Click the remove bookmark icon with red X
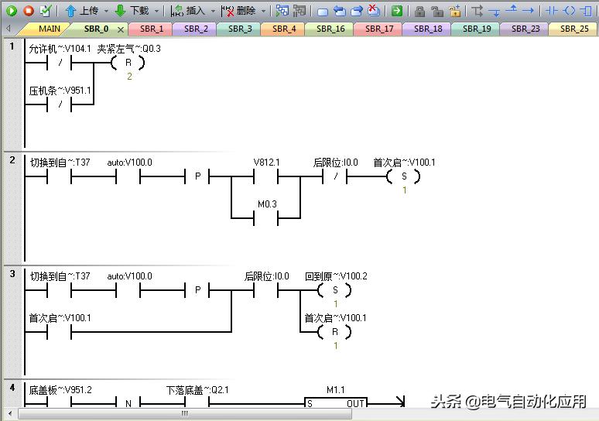 374,11
